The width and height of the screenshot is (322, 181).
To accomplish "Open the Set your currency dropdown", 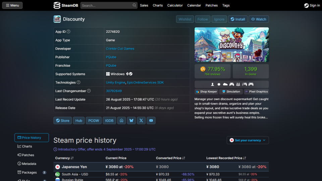I will pos(248,140).
